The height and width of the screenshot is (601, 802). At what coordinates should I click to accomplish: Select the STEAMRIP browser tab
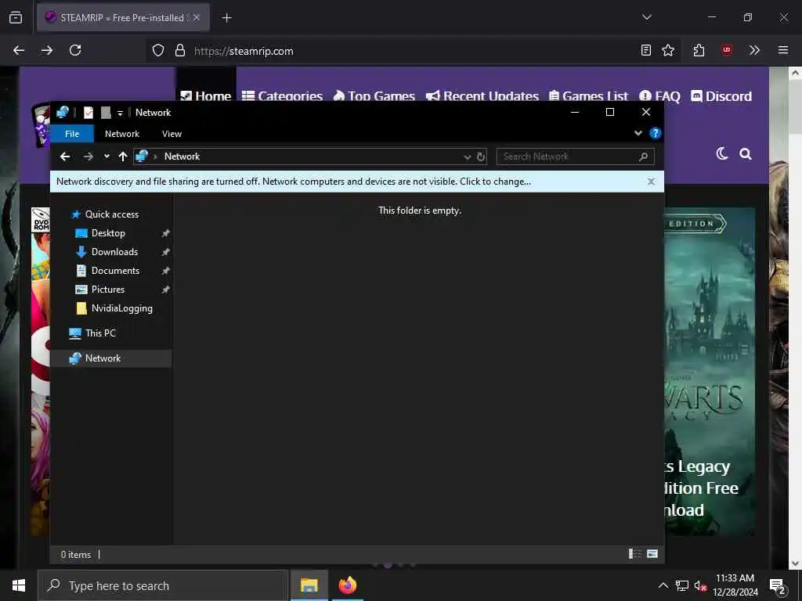(x=123, y=17)
